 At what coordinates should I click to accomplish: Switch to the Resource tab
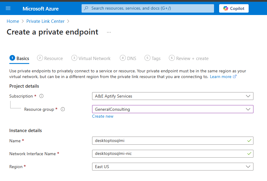click(x=50, y=59)
